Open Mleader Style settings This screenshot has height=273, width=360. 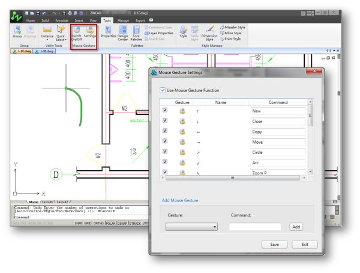[x=233, y=27]
